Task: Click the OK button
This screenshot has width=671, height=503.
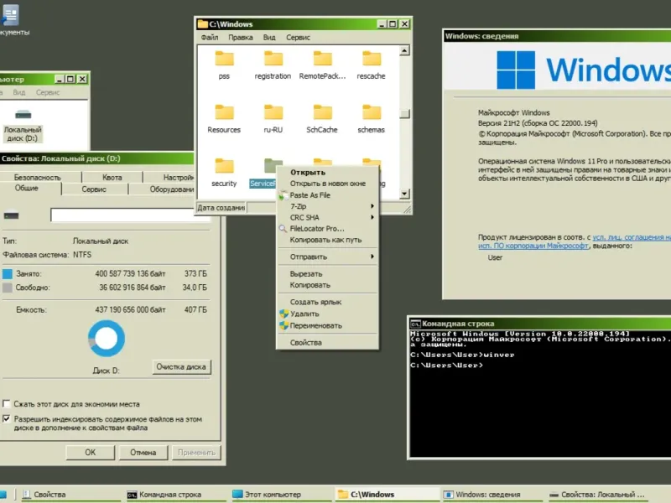Action: [91, 453]
